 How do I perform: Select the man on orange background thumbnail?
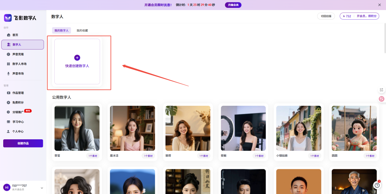pos(298,181)
